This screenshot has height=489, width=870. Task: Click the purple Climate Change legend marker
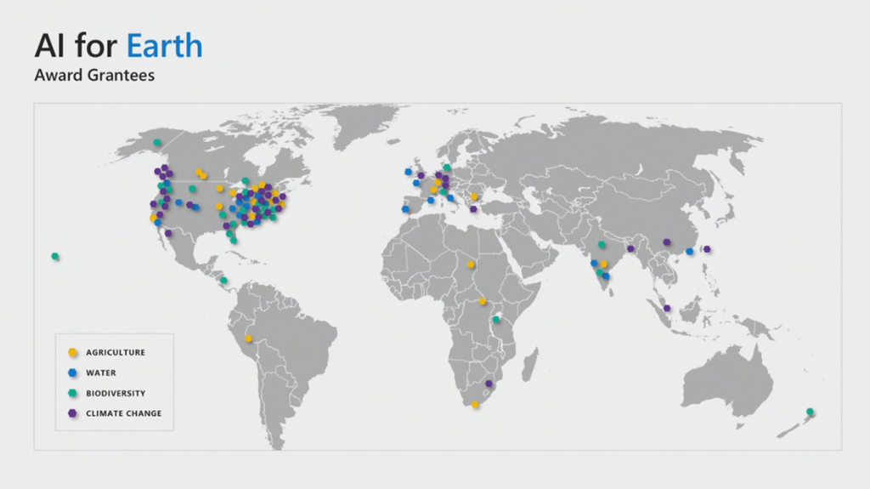(x=73, y=413)
